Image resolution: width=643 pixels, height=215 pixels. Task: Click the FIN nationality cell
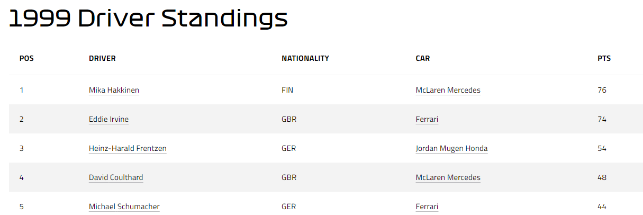point(287,90)
